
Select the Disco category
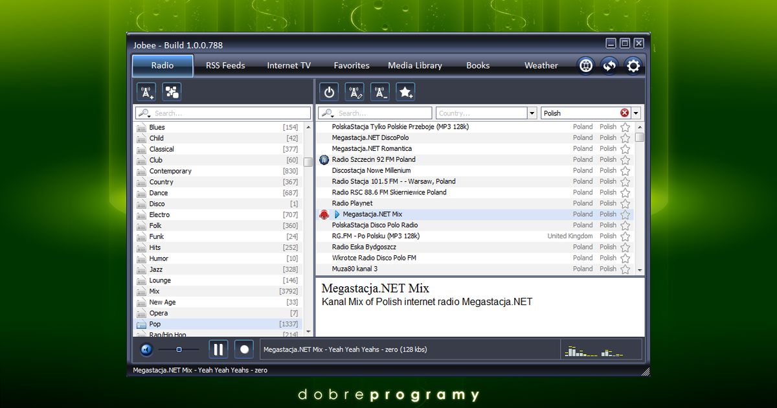click(x=218, y=203)
